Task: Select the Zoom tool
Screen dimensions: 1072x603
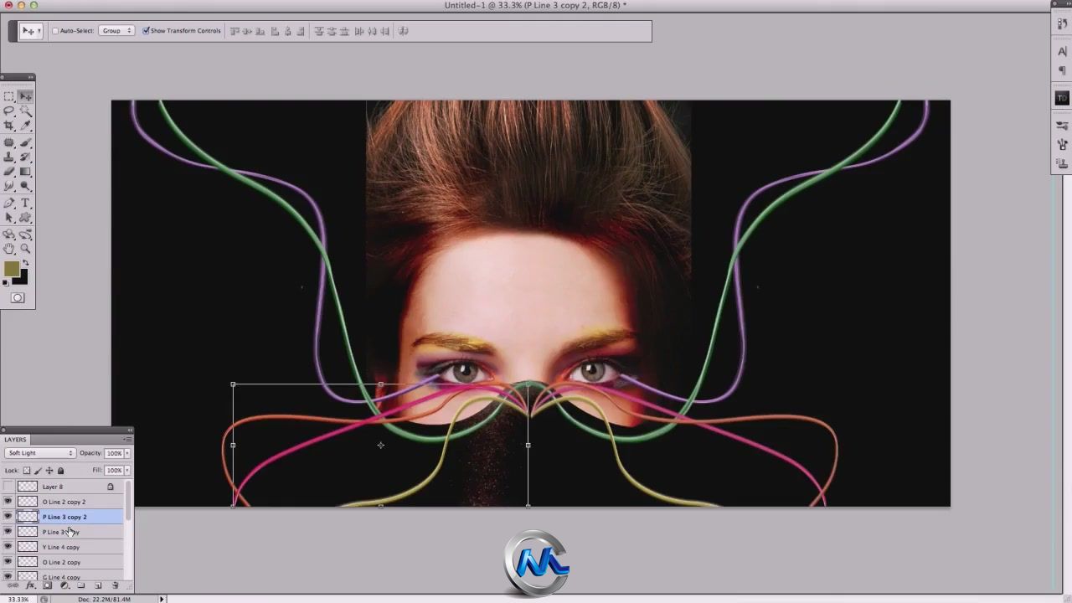Action: coord(25,249)
